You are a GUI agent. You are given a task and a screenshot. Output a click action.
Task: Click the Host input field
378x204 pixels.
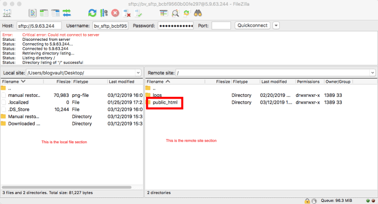39,26
